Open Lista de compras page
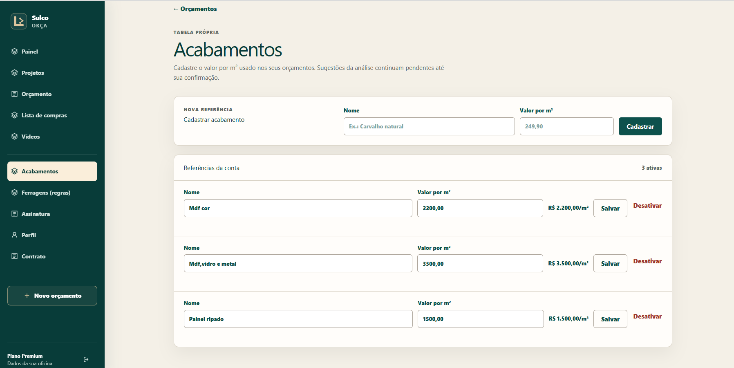The height and width of the screenshot is (368, 734). (x=52, y=115)
